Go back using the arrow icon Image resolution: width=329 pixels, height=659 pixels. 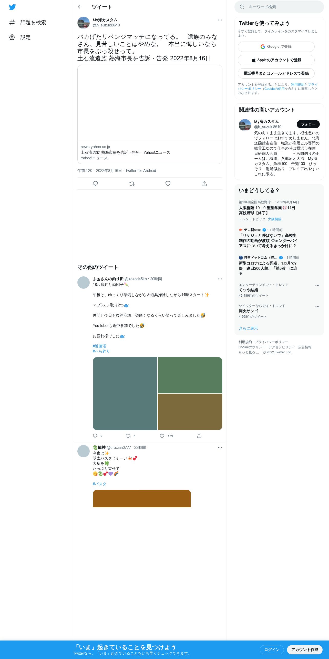click(x=80, y=7)
